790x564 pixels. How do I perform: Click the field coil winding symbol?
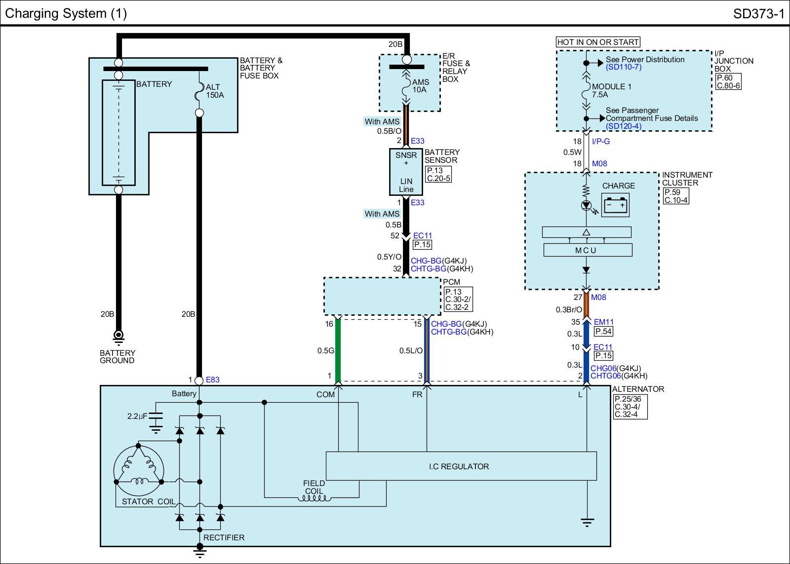[314, 499]
